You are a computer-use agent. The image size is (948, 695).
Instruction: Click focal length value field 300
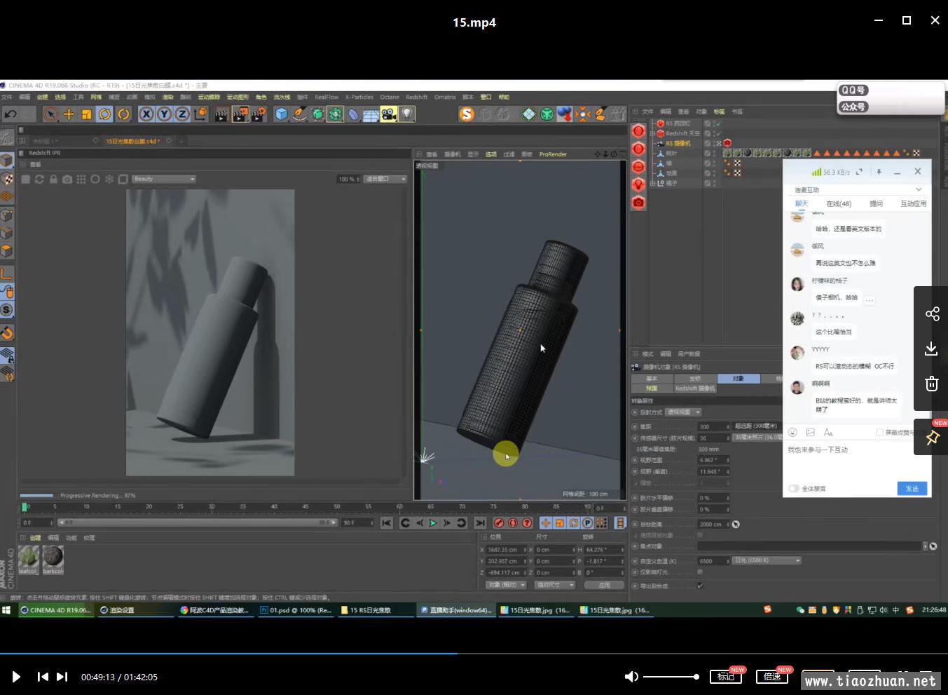[713, 426]
